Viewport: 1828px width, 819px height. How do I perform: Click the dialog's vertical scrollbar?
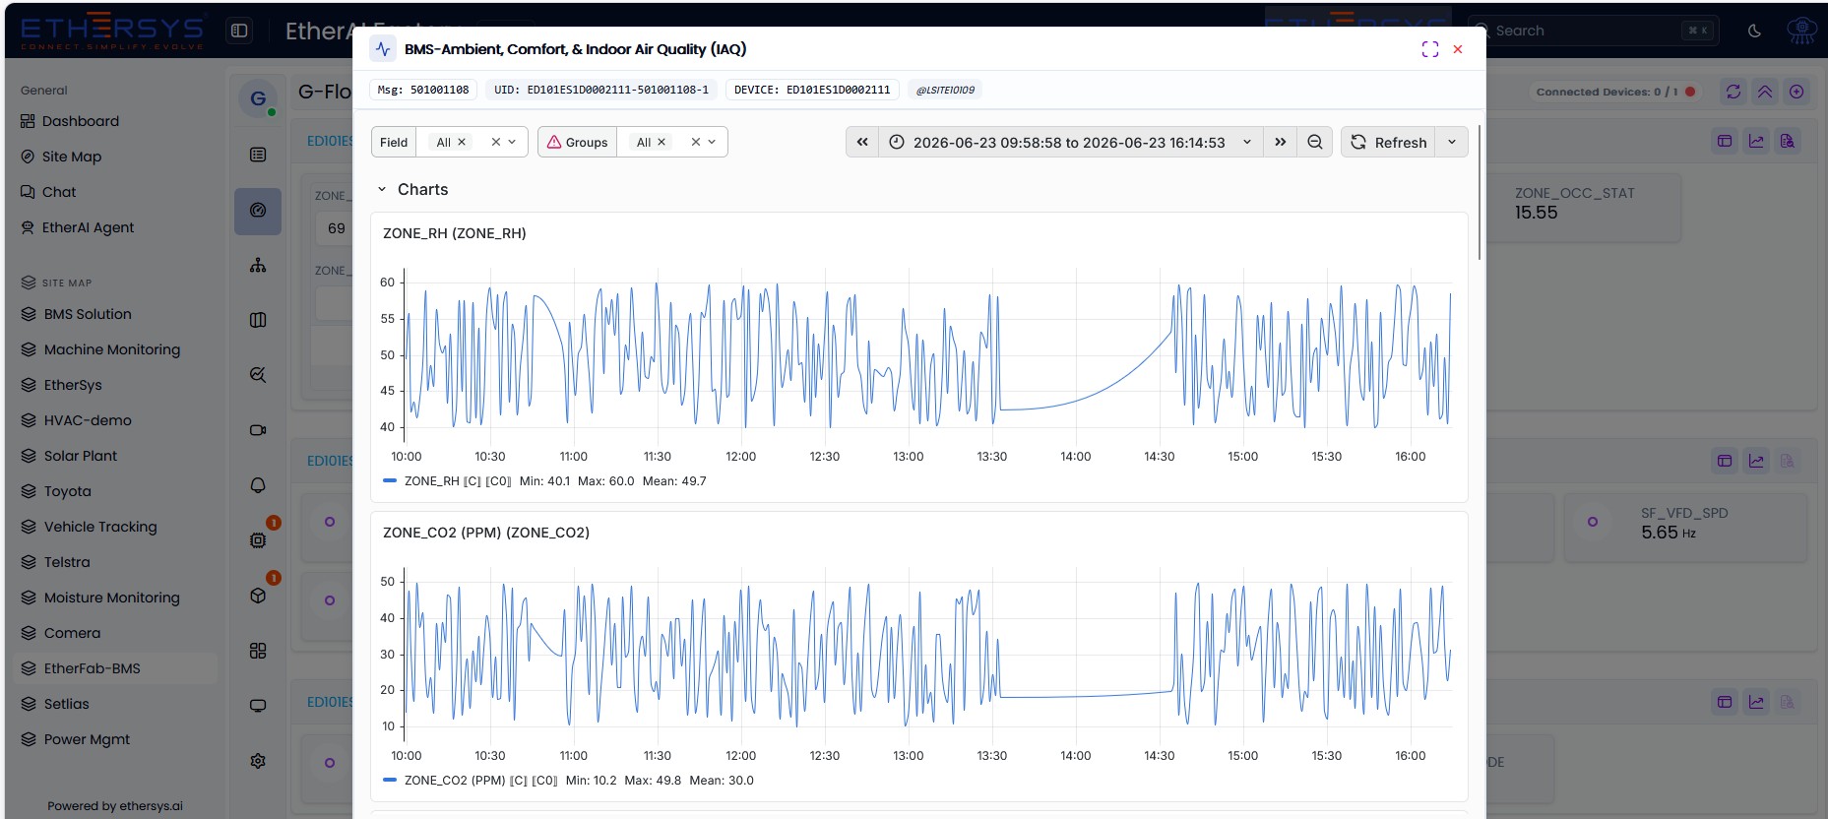1479,192
